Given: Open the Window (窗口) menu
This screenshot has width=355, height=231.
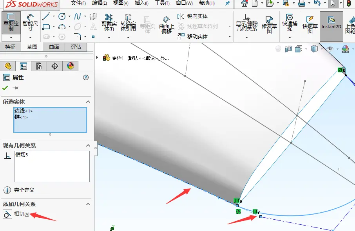Looking at the screenshot, I should [184, 3].
